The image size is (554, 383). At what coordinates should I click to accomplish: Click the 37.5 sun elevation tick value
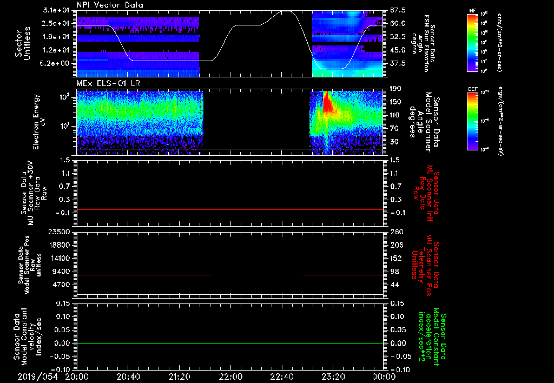coord(398,63)
